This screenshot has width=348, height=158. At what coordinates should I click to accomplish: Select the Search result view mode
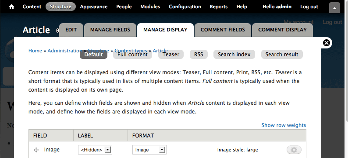pos(282,55)
